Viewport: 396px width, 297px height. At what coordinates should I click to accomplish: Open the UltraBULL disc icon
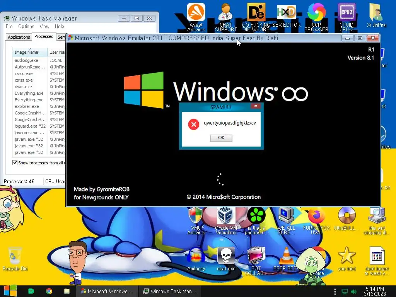346,219
